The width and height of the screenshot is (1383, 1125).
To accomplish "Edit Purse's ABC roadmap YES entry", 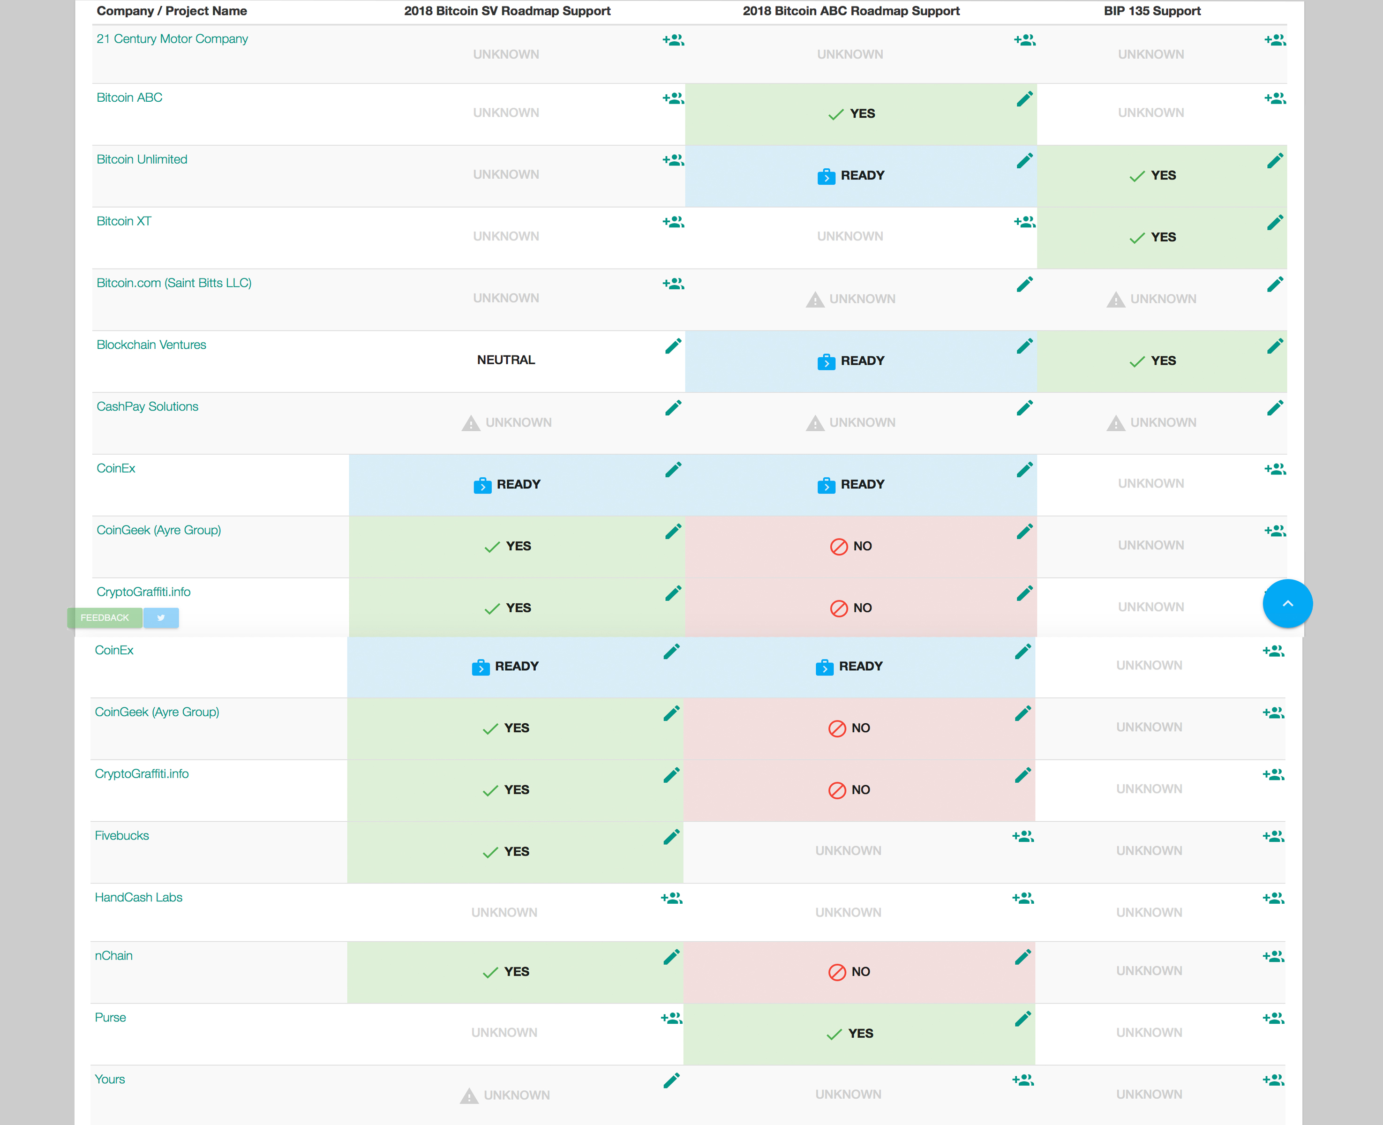I will click(1022, 1019).
